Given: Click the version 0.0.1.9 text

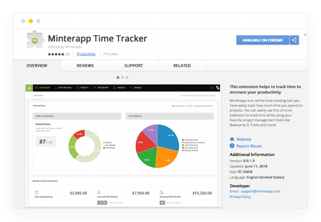Looking at the screenshot, I should (242, 161).
